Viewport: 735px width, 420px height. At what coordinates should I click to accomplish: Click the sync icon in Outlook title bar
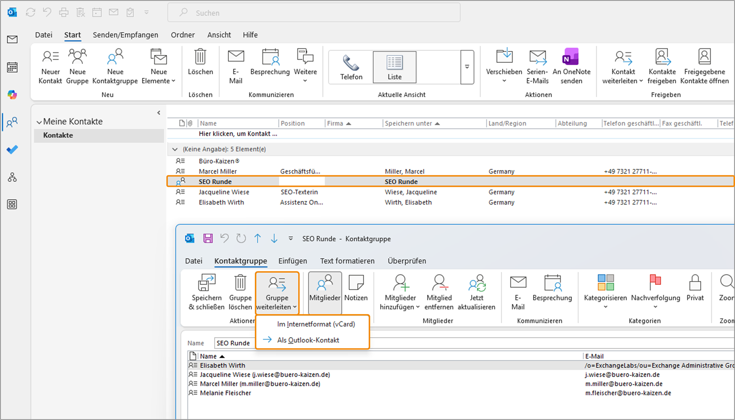pyautogui.click(x=30, y=12)
